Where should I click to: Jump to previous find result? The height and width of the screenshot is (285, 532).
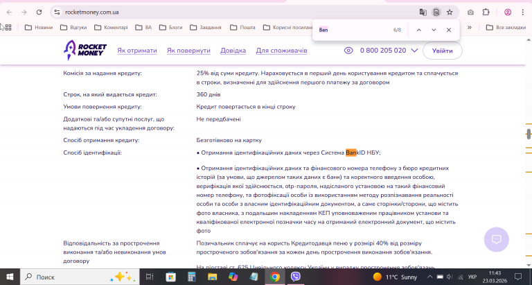[x=418, y=30]
